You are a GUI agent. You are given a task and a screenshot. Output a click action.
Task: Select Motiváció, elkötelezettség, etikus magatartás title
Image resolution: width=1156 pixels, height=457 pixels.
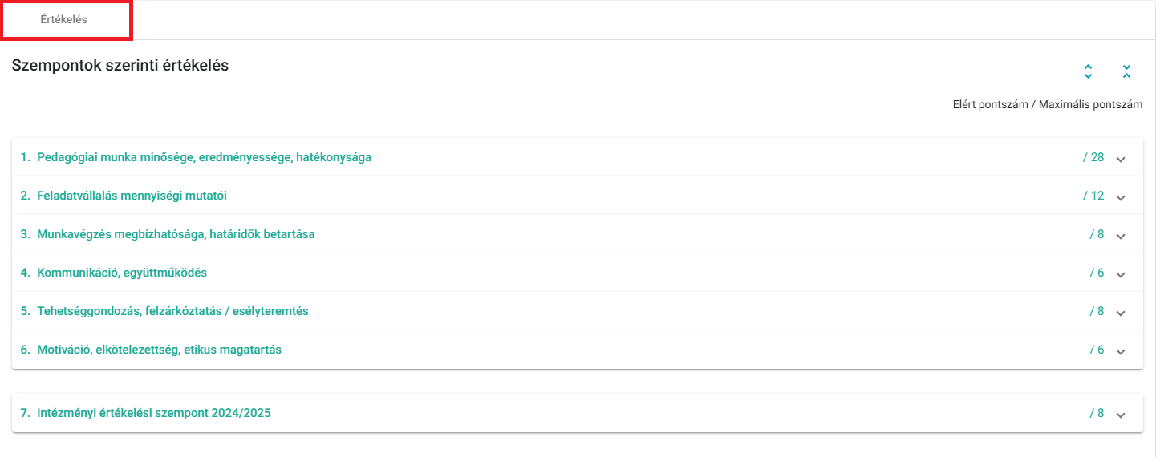[159, 350]
